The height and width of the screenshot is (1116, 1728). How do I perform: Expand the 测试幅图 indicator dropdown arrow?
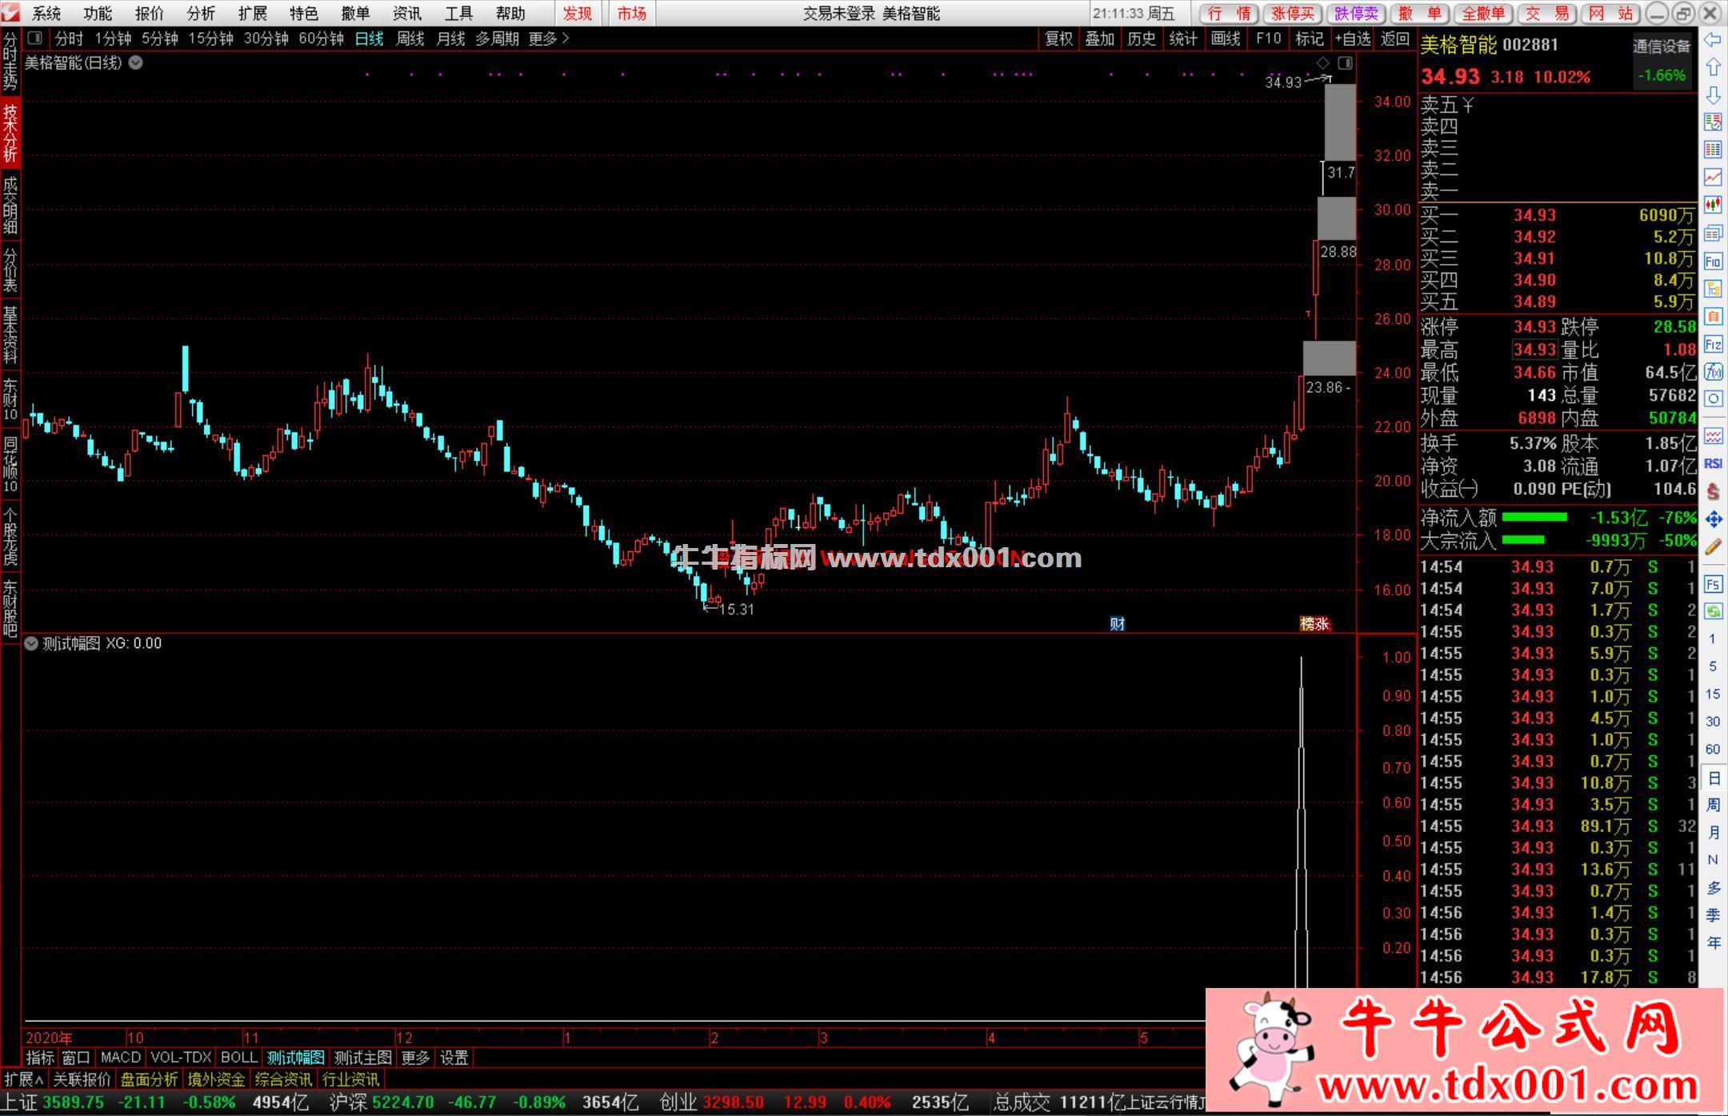31,643
